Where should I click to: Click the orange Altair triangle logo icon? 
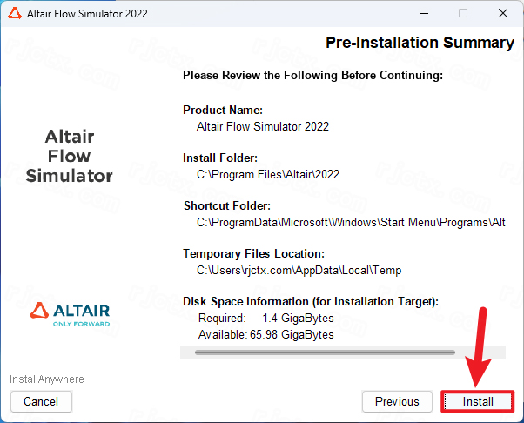[x=39, y=311]
